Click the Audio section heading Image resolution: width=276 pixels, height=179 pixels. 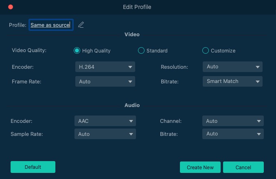tap(132, 105)
